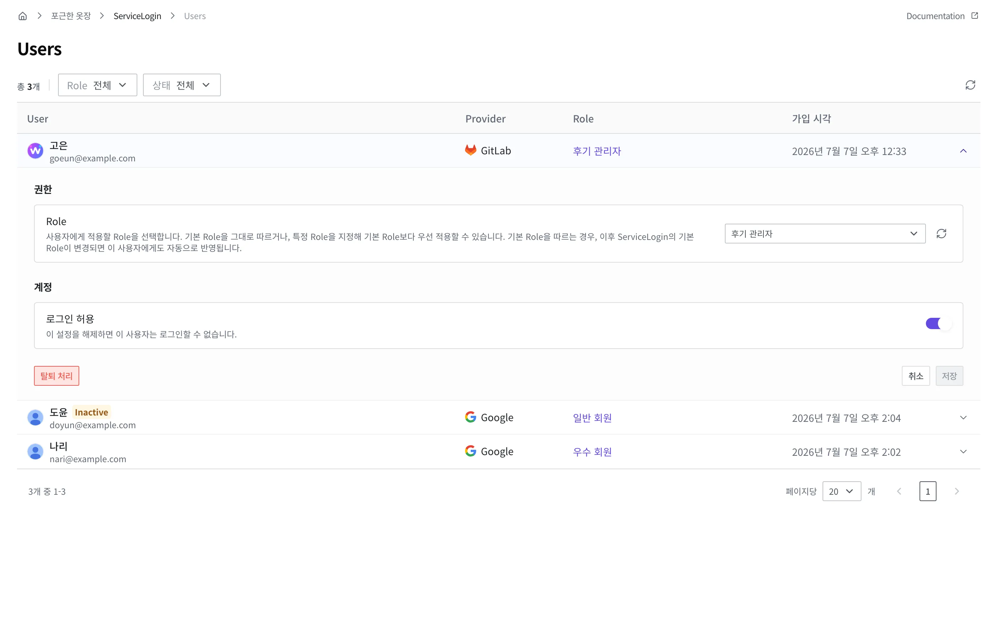The width and height of the screenshot is (1008, 637).
Task: Change 페이지당 20 items dropdown
Action: [841, 491]
